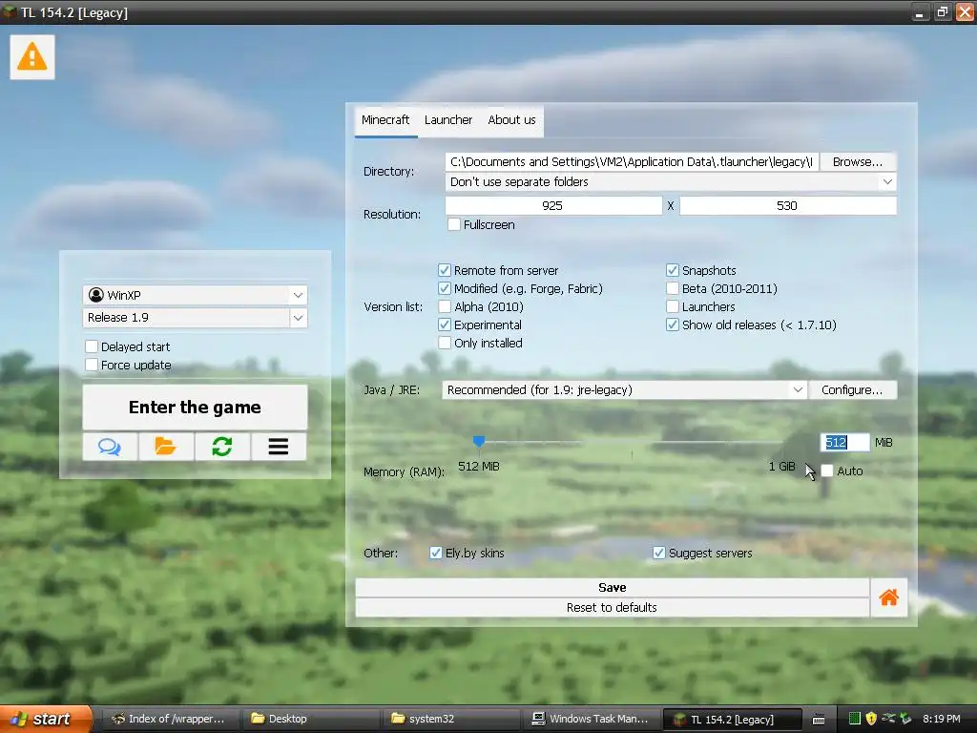
Task: Click the TL launcher title bar icon
Action: pos(10,11)
